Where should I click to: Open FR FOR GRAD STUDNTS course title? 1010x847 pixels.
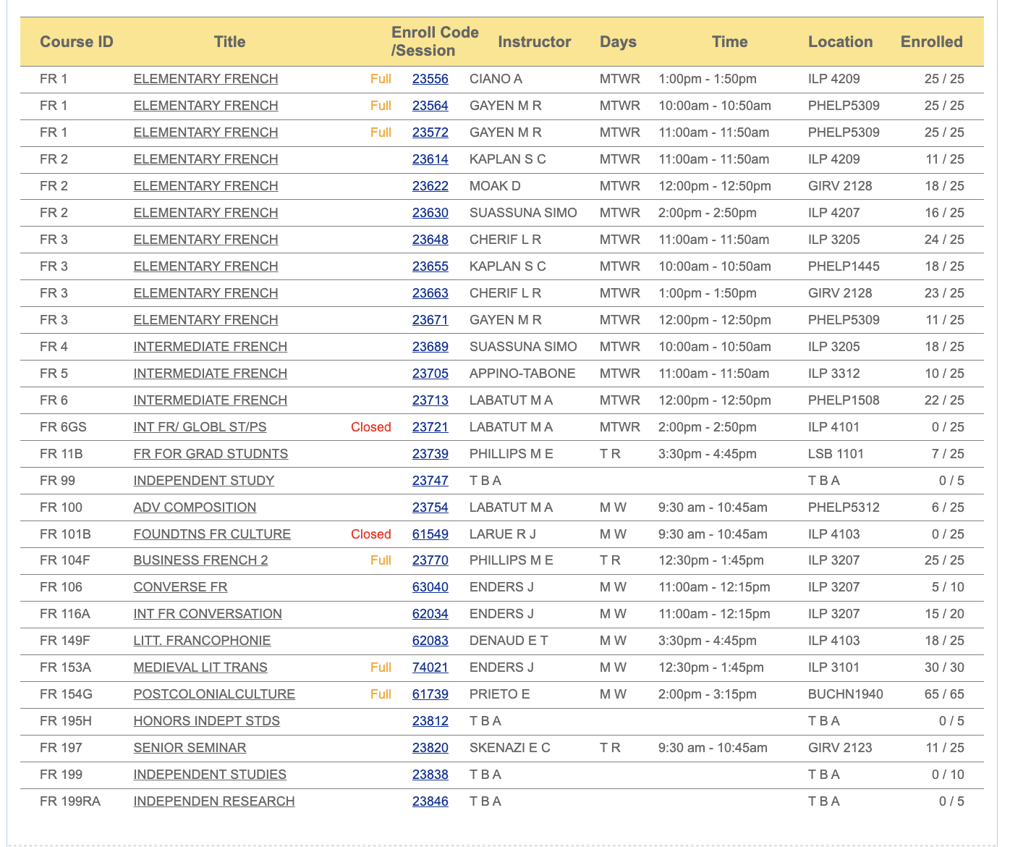211,454
